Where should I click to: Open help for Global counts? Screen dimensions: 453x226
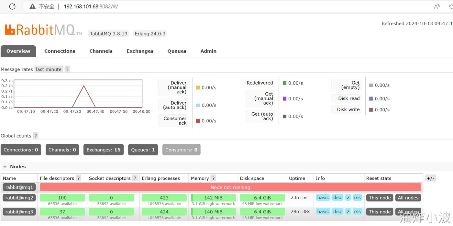coord(36,136)
